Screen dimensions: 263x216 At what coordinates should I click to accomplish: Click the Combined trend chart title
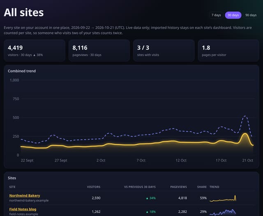point(22,71)
